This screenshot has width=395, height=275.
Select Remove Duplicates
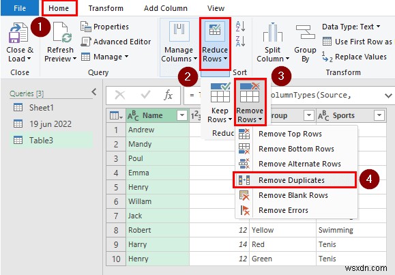point(295,180)
